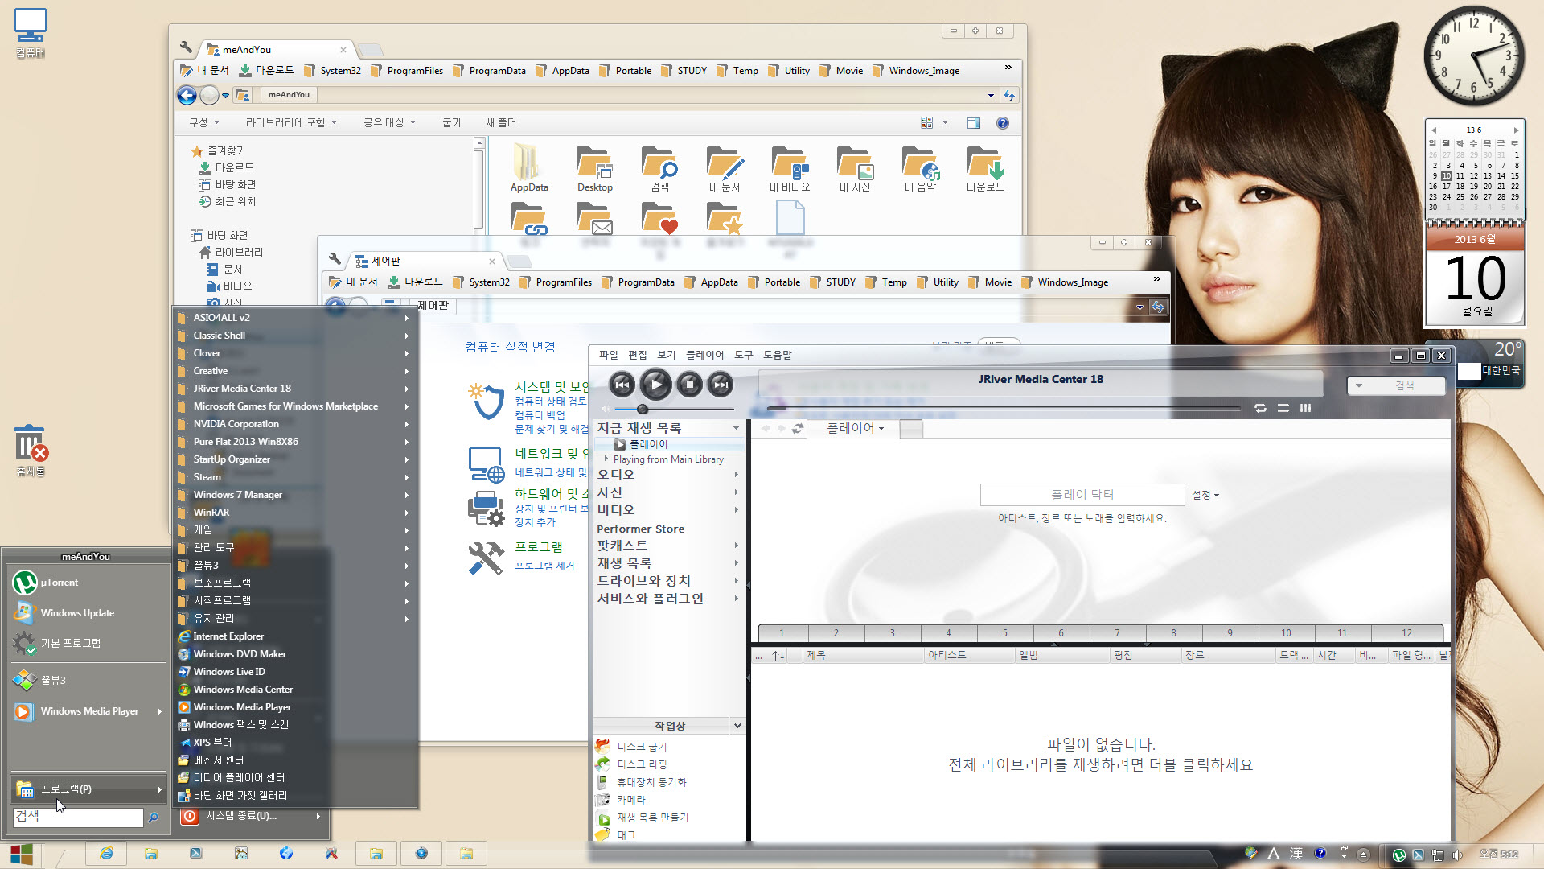Open the 플레이어 menu in JRiver

click(x=704, y=355)
